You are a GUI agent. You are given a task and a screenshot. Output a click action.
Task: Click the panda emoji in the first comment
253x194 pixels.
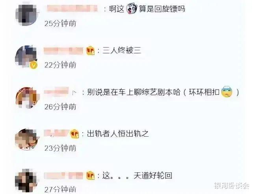[132, 9]
